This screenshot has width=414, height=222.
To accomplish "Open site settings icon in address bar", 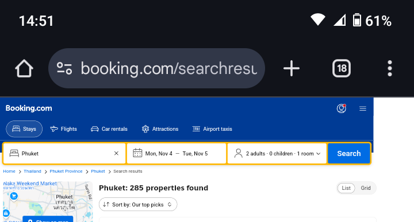I will coord(64,68).
